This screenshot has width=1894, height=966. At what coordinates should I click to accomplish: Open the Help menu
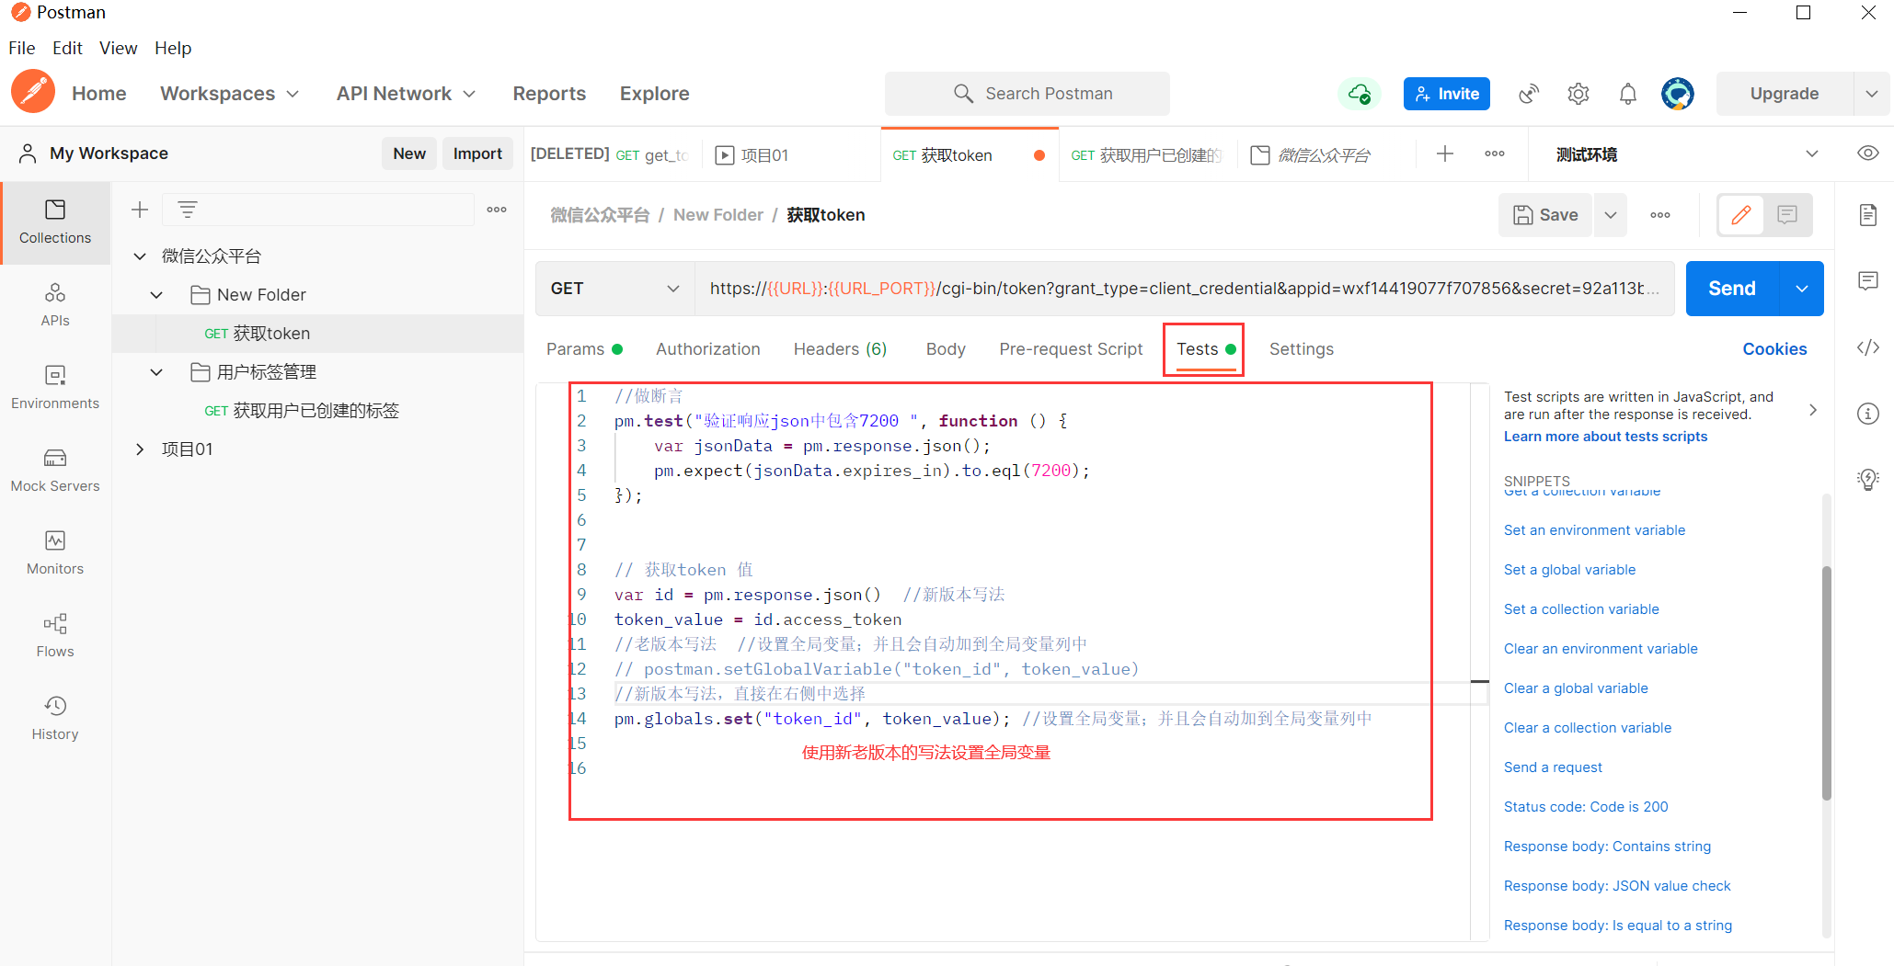173,48
